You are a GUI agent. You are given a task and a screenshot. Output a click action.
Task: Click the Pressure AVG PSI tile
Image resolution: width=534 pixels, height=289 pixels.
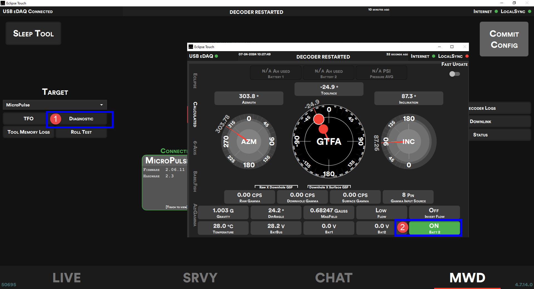click(381, 73)
